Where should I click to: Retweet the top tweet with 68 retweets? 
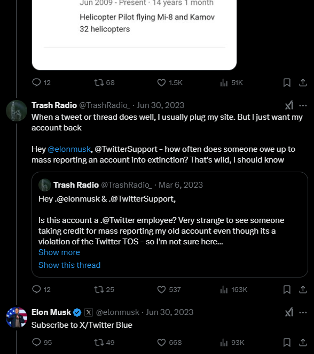pos(104,83)
